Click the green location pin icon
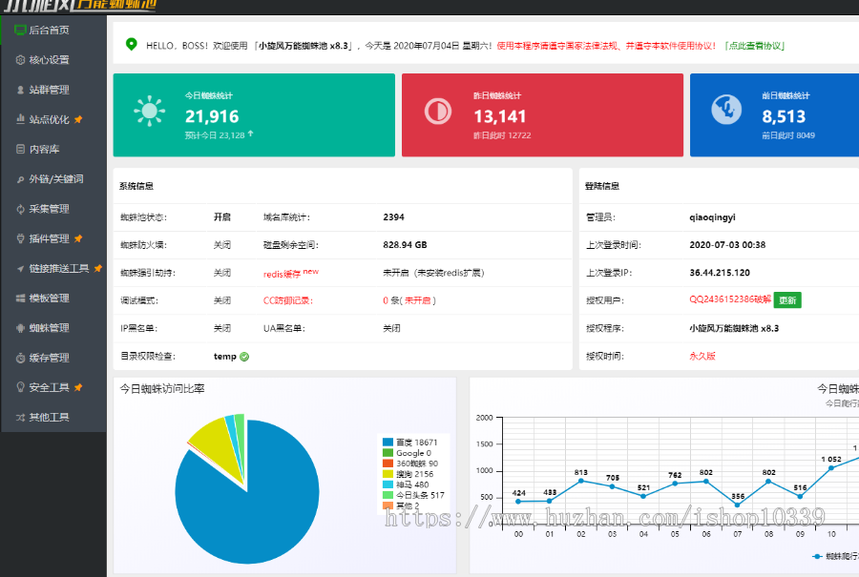Screen dimensions: 859x577 click(x=132, y=44)
